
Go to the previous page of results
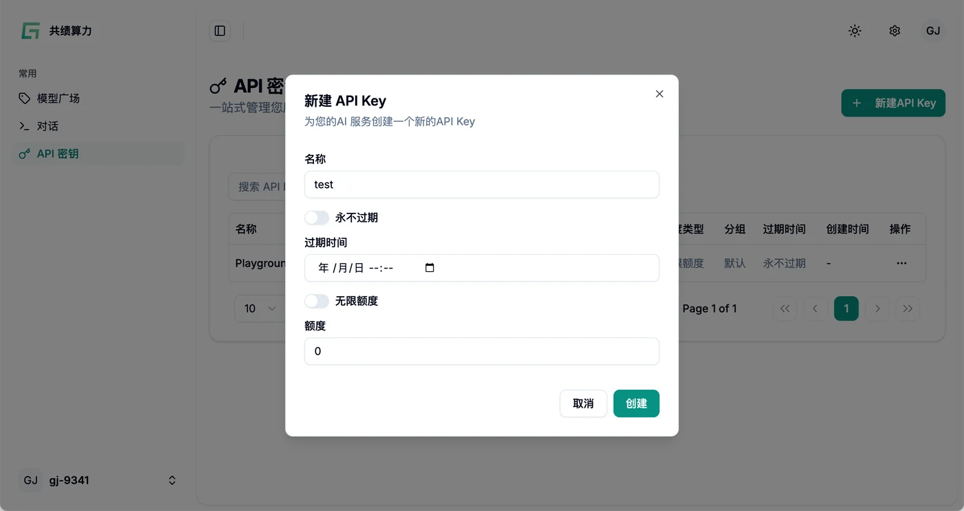click(815, 309)
